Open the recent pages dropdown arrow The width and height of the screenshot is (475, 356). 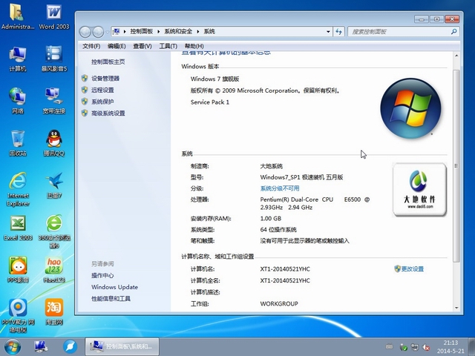click(107, 32)
